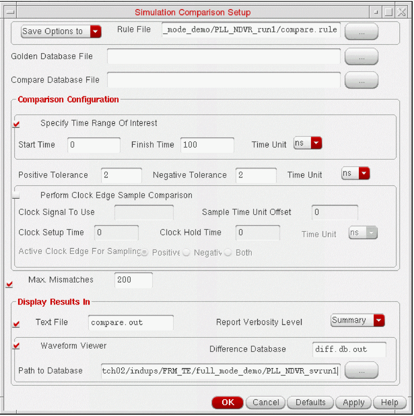Open the Help button
The image size is (414, 416).
(x=389, y=403)
